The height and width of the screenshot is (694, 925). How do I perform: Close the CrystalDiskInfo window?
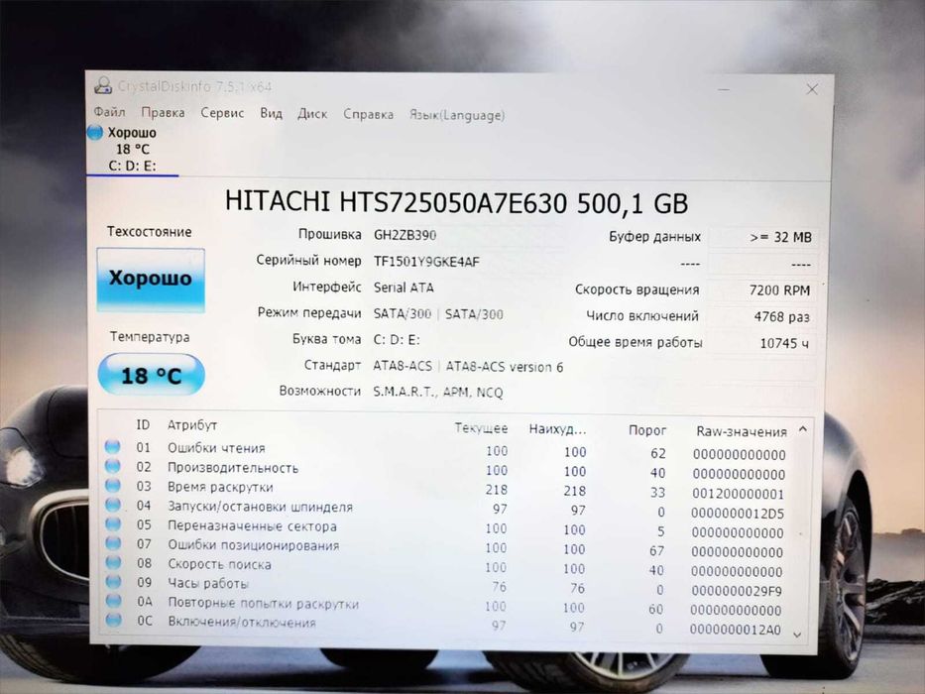coord(812,89)
